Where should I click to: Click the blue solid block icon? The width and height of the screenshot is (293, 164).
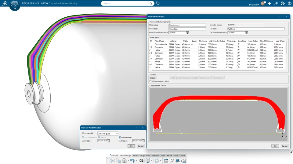point(178,161)
